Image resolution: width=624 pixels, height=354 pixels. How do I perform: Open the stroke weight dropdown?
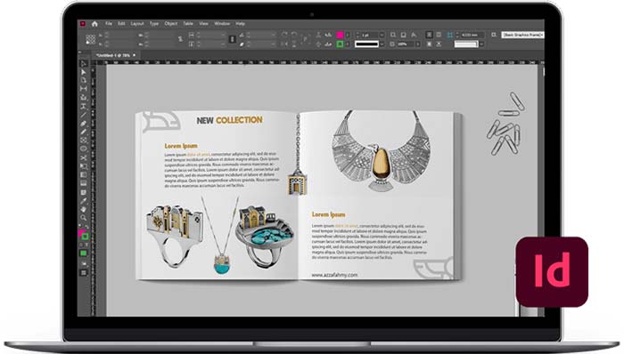click(x=382, y=36)
